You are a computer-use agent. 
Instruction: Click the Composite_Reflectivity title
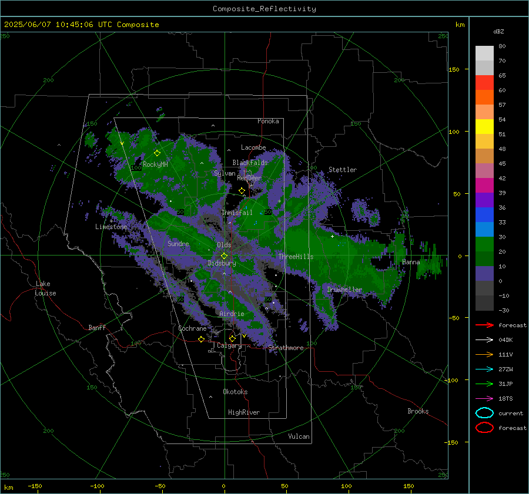264,9
